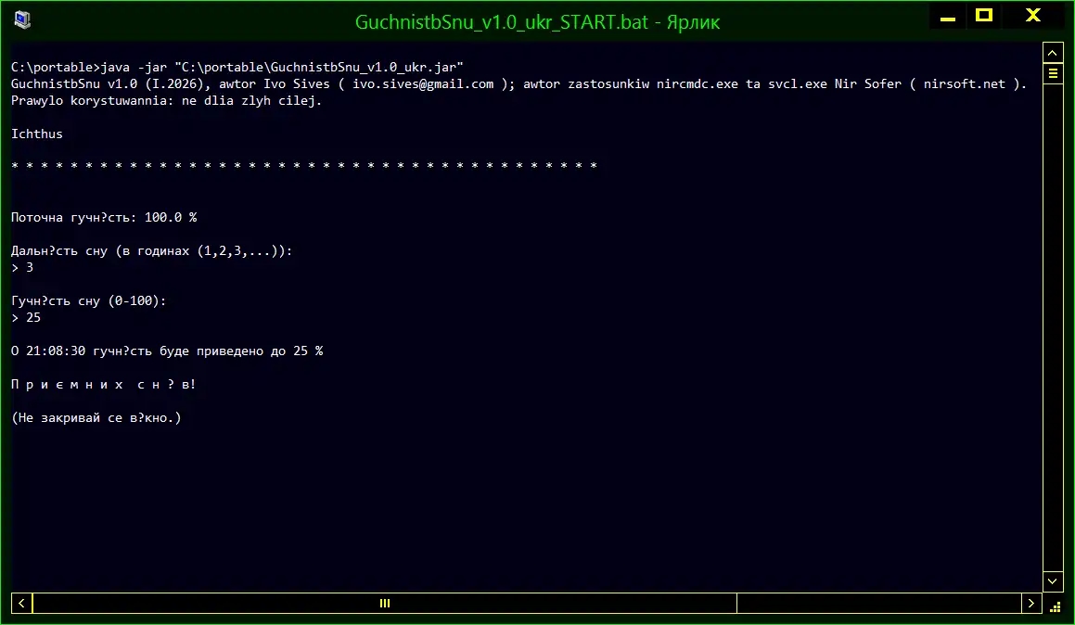
Task: Close the GuchnistbSnu console window
Action: pos(1032,15)
